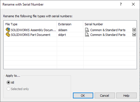Screen dimensions: 140x102
Task: Click the SOLIDWORKS Assembly Document icon
Action: pos(8,30)
